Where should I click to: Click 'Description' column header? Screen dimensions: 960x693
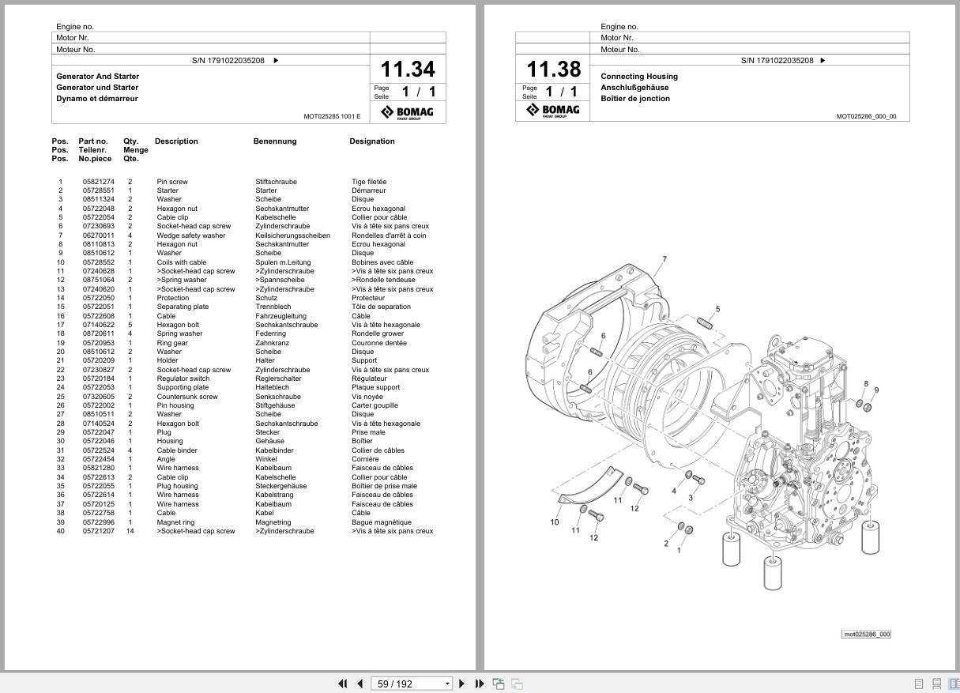176,141
